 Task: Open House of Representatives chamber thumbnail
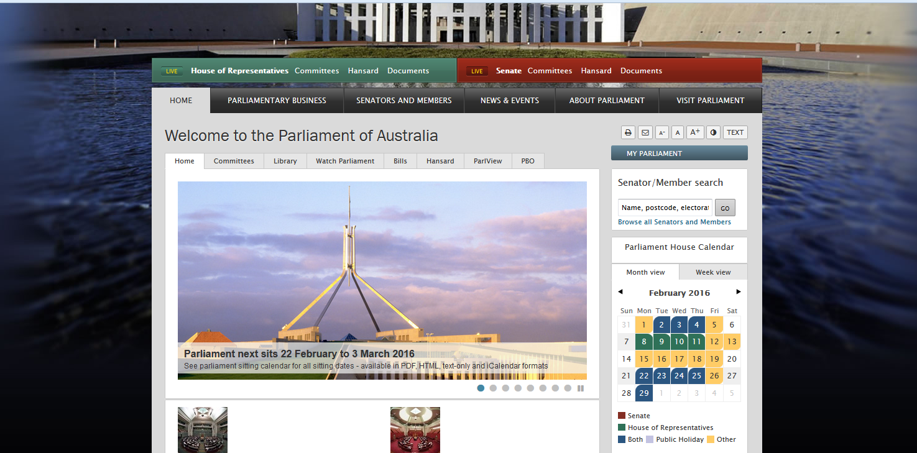(x=203, y=430)
